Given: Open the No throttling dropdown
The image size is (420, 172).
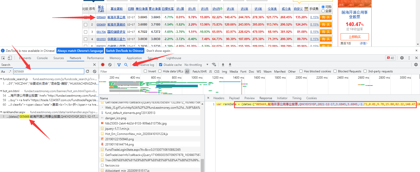Looking at the screenshot, I should tap(196, 65).
